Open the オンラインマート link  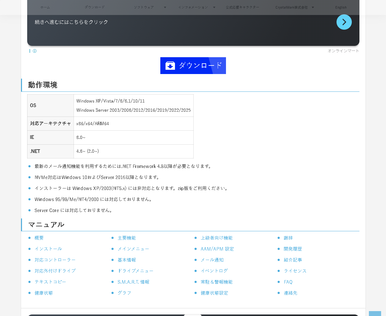pyautogui.click(x=343, y=51)
